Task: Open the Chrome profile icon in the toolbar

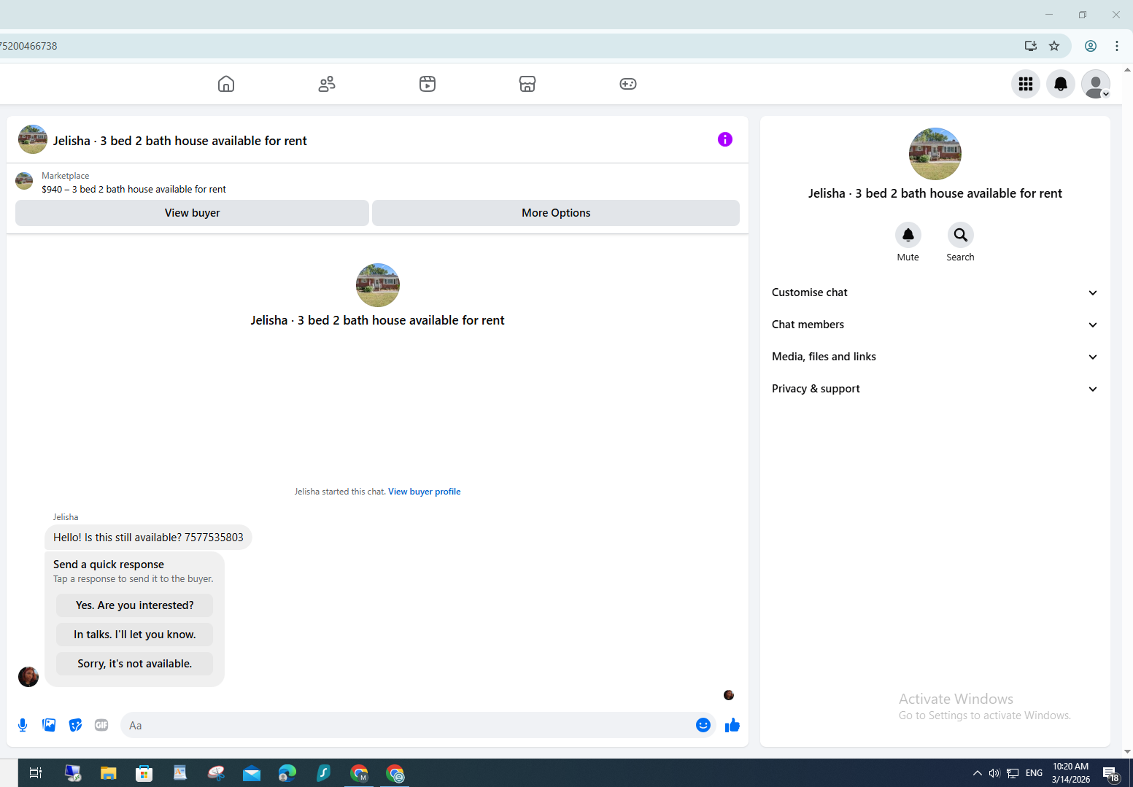Action: click(x=1091, y=46)
